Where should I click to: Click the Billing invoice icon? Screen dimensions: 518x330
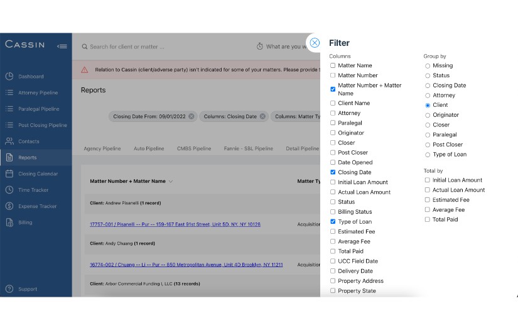point(9,223)
